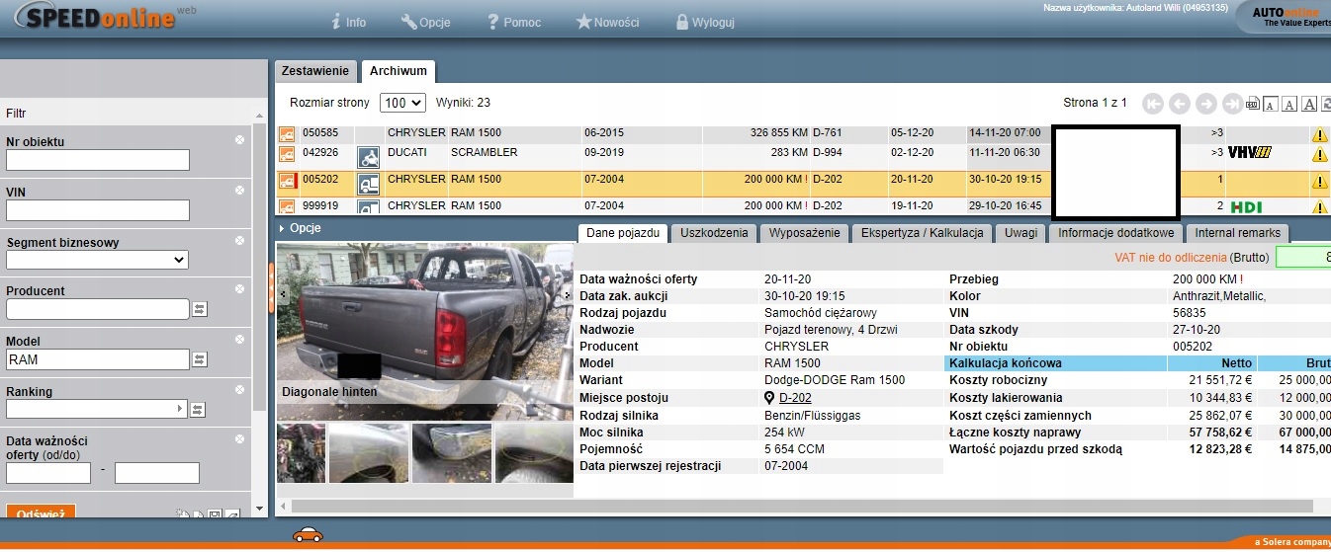The image size is (1331, 552).
Task: Select the first thumbnail below the photo
Action: 301,453
